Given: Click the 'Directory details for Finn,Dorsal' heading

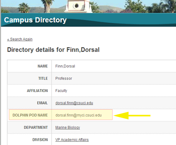Looking at the screenshot, I should coord(53,50).
